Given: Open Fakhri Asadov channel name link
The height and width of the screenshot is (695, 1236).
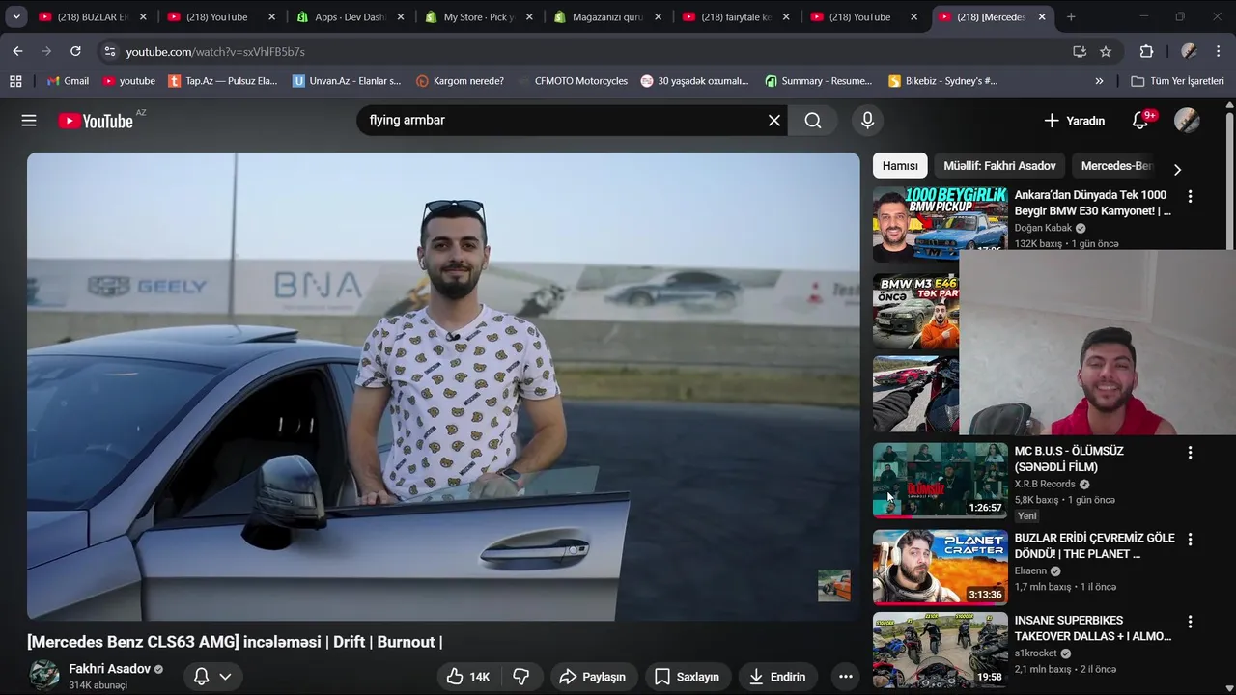Looking at the screenshot, I should (x=109, y=669).
